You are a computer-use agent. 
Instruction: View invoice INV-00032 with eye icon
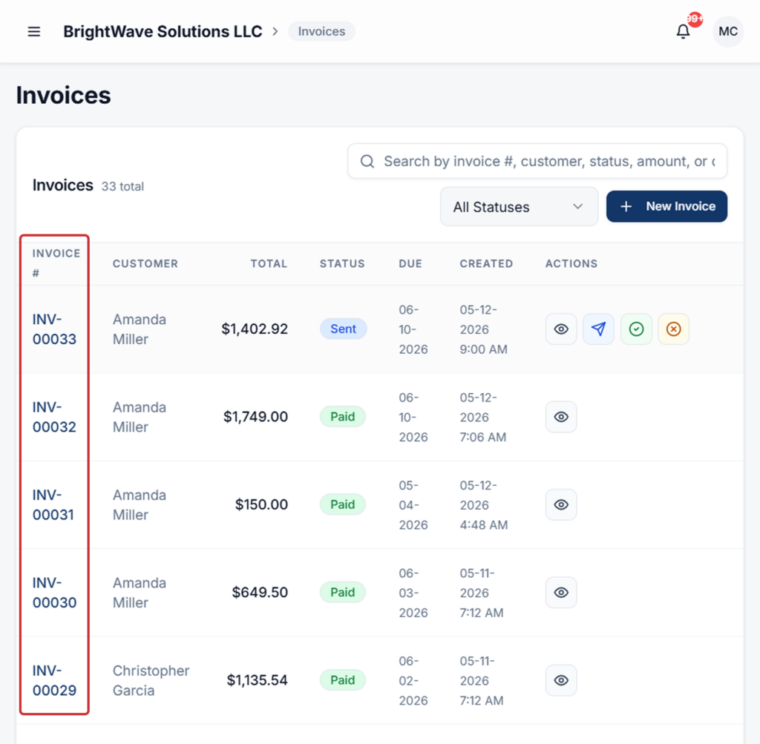[561, 417]
